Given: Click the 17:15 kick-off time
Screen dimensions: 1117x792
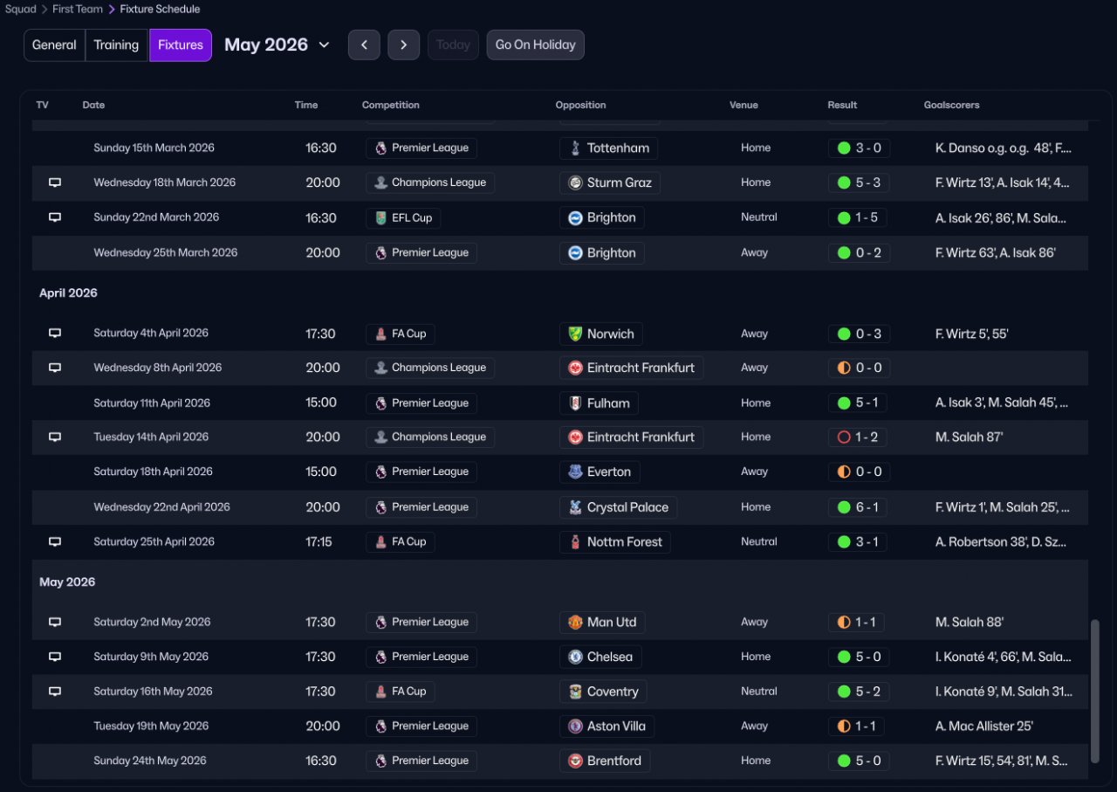Looking at the screenshot, I should (319, 541).
